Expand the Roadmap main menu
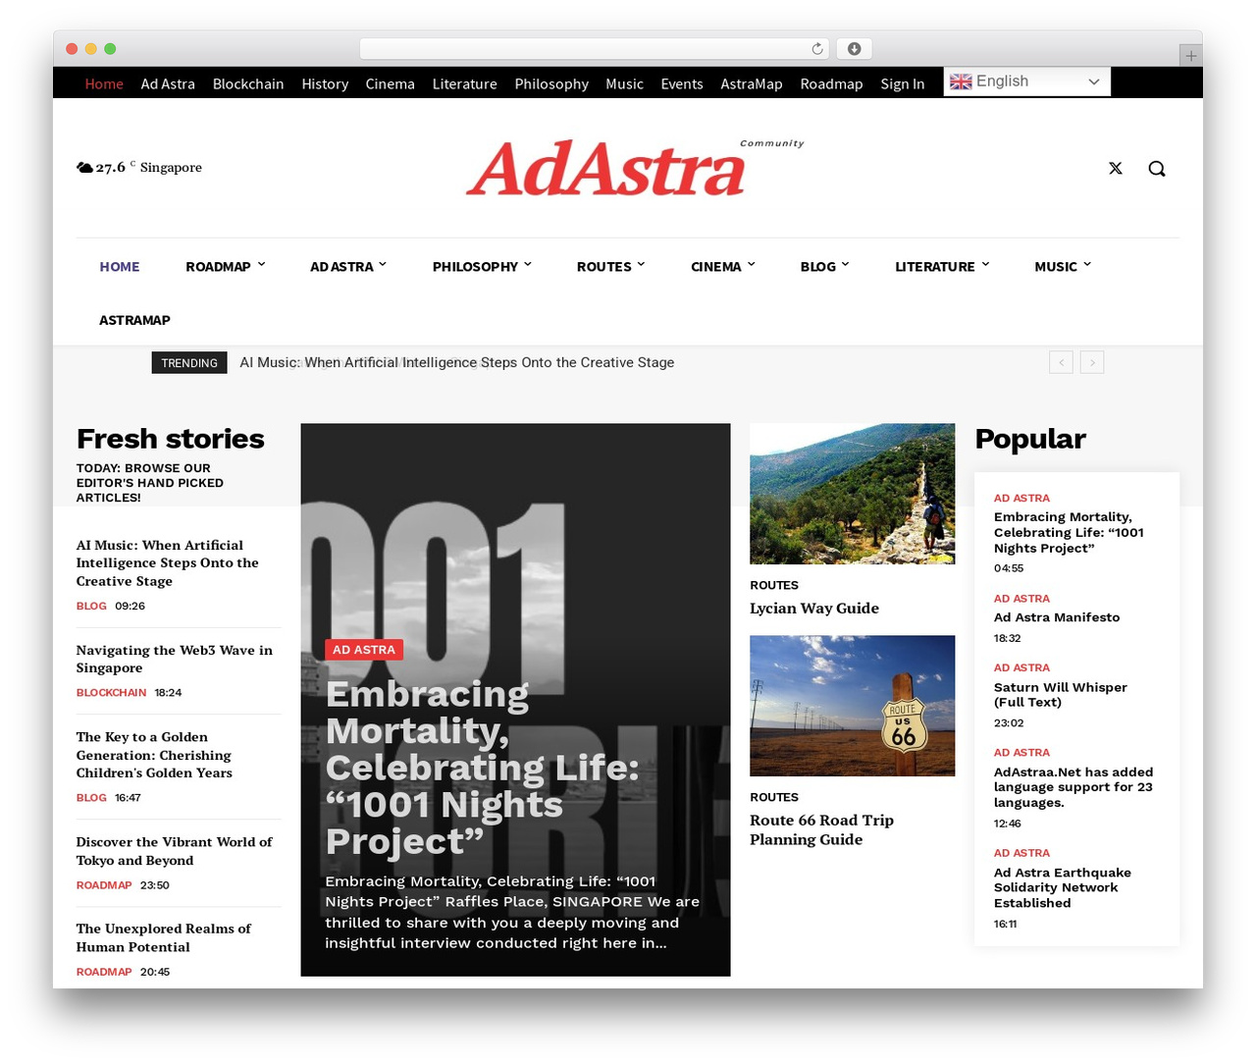Viewport: 1256px width, 1064px height. pyautogui.click(x=225, y=267)
